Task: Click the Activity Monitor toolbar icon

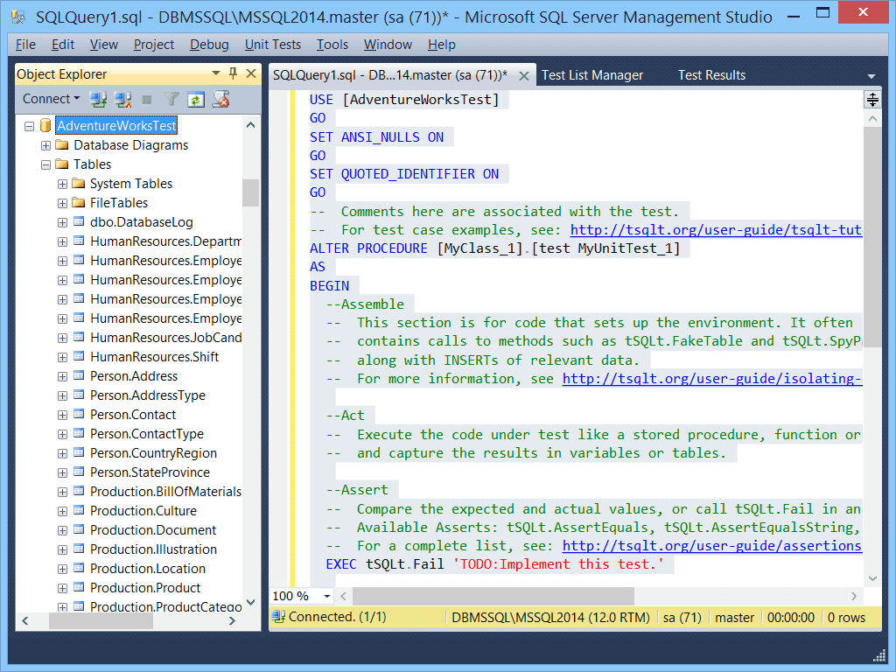Action: (x=220, y=100)
